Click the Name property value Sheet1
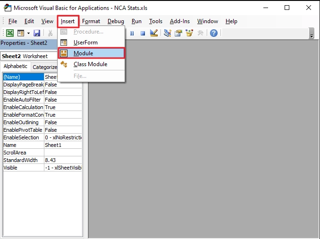 tap(63, 145)
